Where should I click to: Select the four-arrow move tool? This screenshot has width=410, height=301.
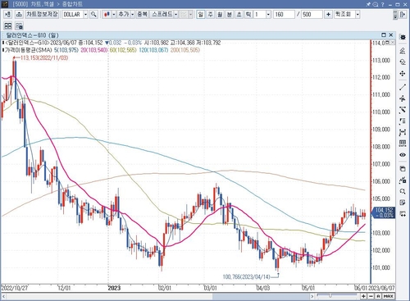click(x=403, y=74)
